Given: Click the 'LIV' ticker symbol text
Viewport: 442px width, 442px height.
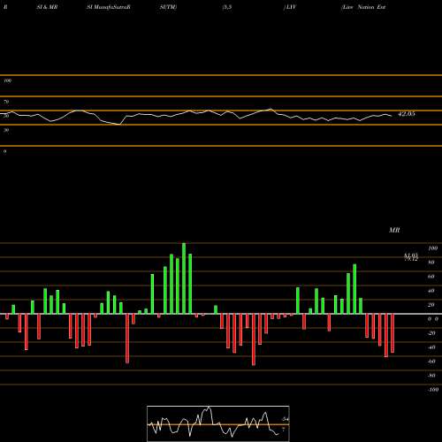Looking at the screenshot, I should pyautogui.click(x=290, y=7).
